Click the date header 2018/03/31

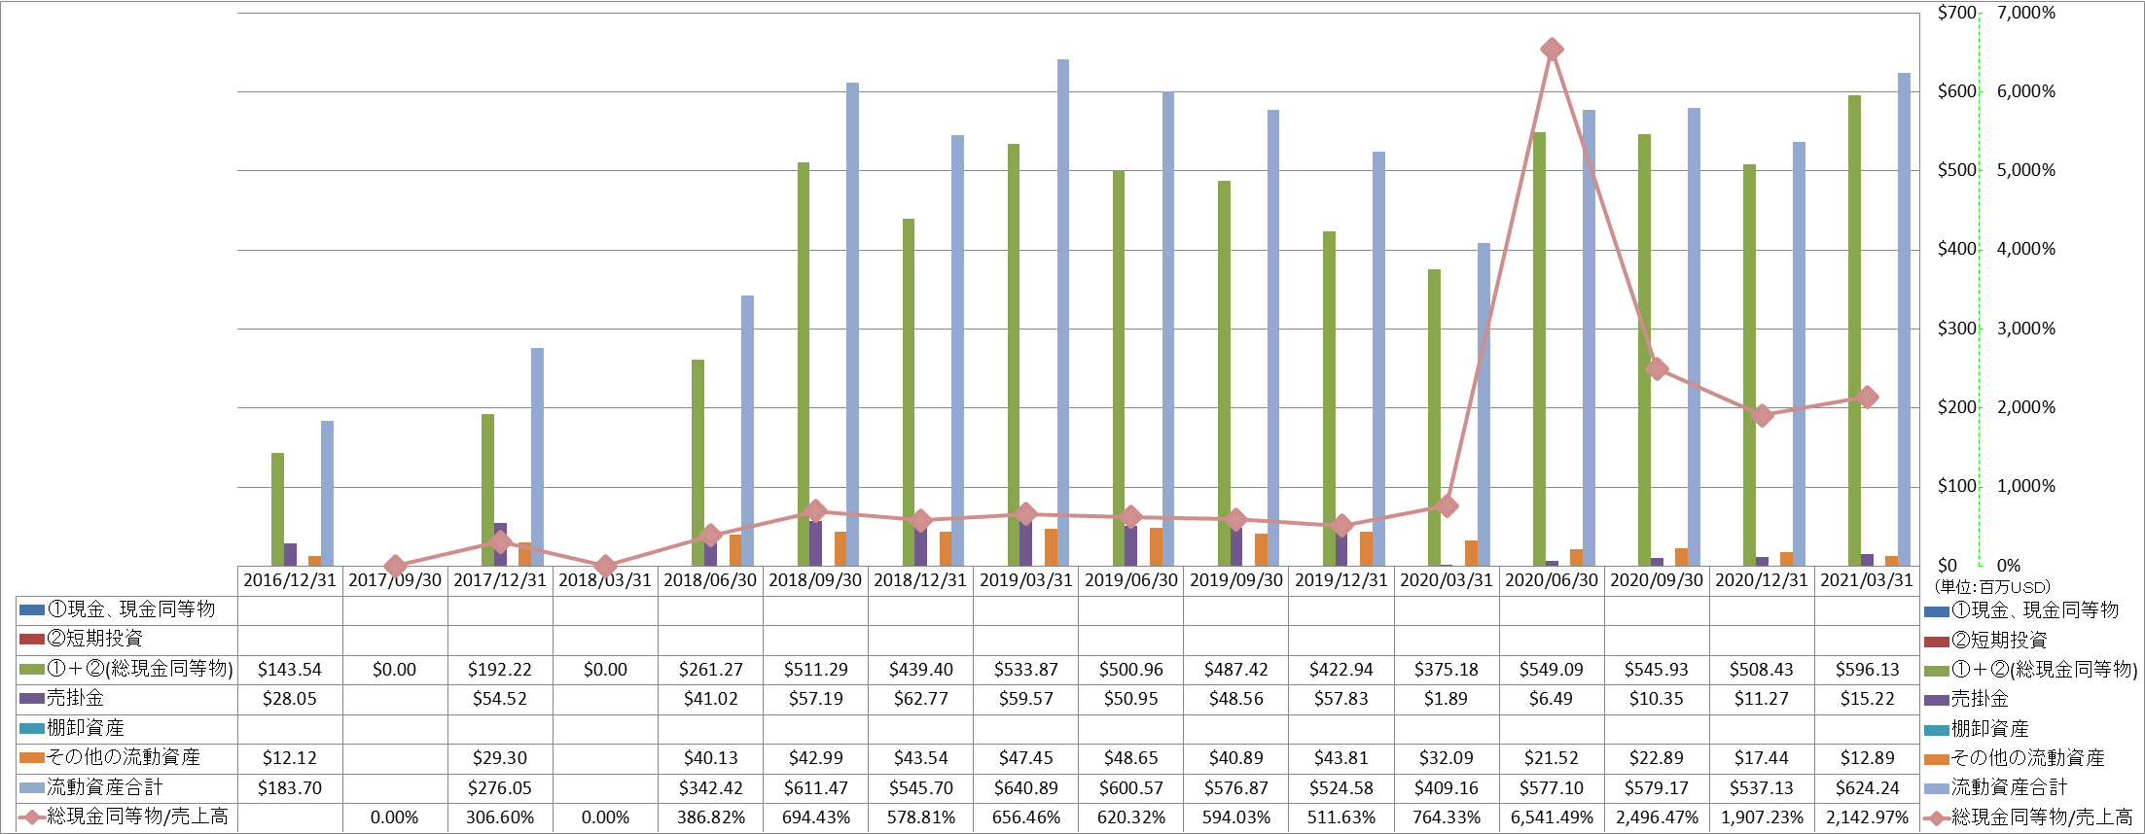pyautogui.click(x=605, y=580)
